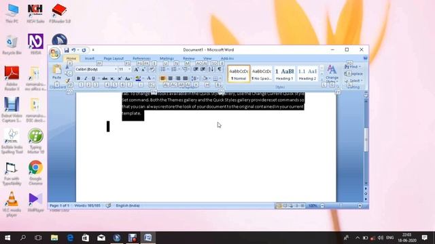The width and height of the screenshot is (435, 244).
Task: Apply the Heading 1 style
Action: pos(284,74)
